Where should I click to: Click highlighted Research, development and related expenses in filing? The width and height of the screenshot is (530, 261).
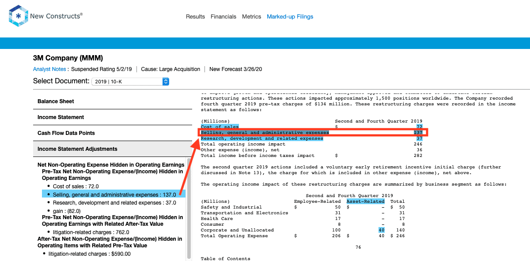coord(262,138)
